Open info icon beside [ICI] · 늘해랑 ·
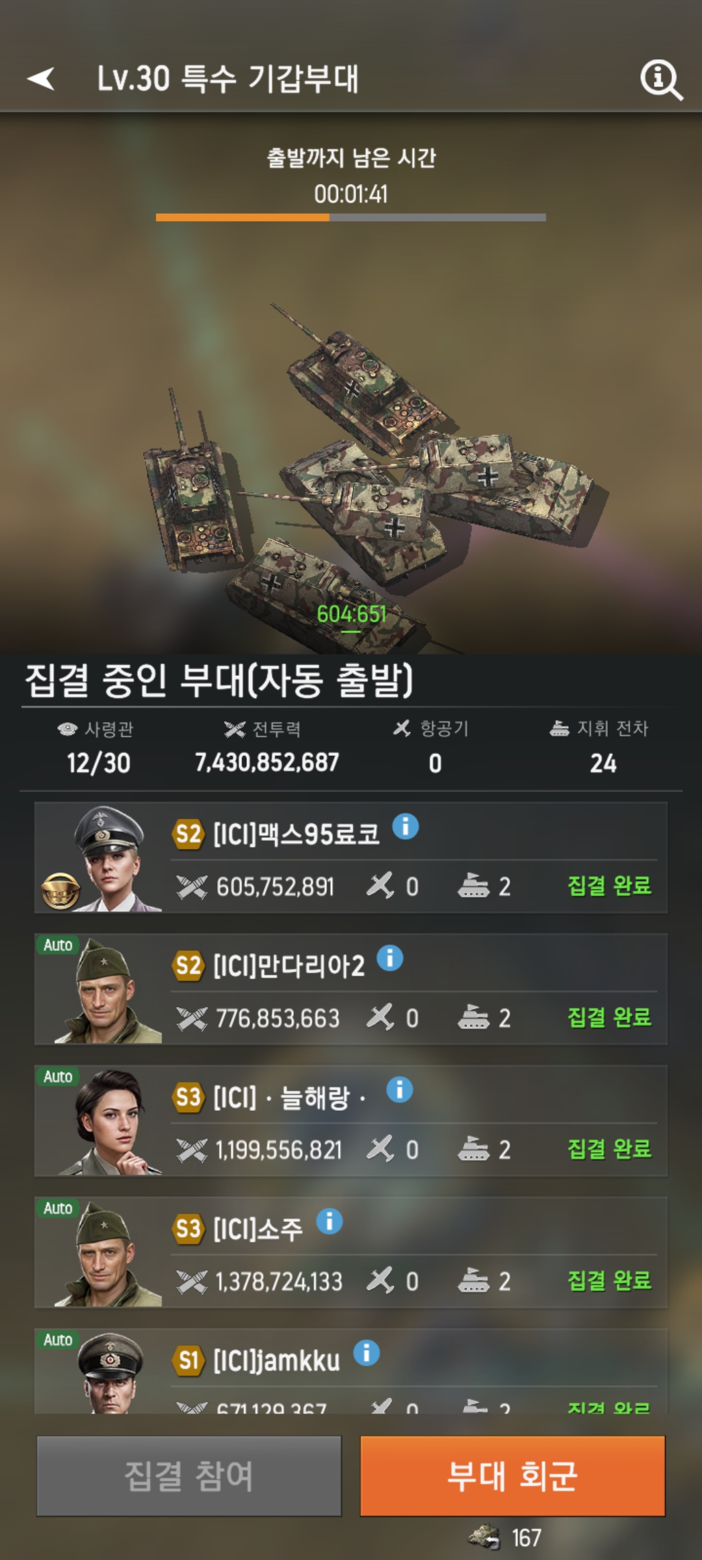Screen dimensions: 702x1560 [400, 1089]
